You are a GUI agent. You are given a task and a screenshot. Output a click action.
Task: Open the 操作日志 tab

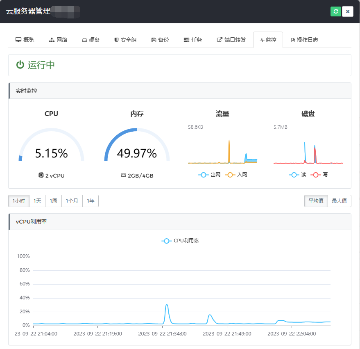pyautogui.click(x=304, y=40)
